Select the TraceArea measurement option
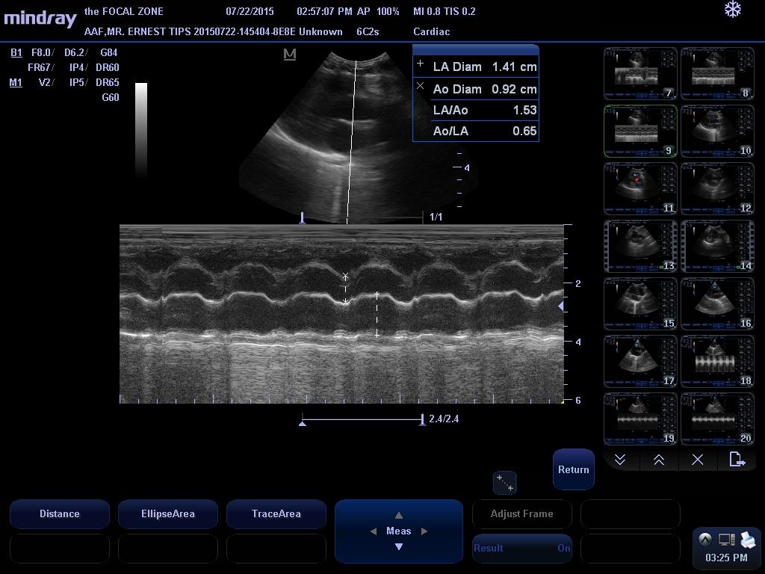Image resolution: width=765 pixels, height=574 pixels. pyautogui.click(x=276, y=514)
